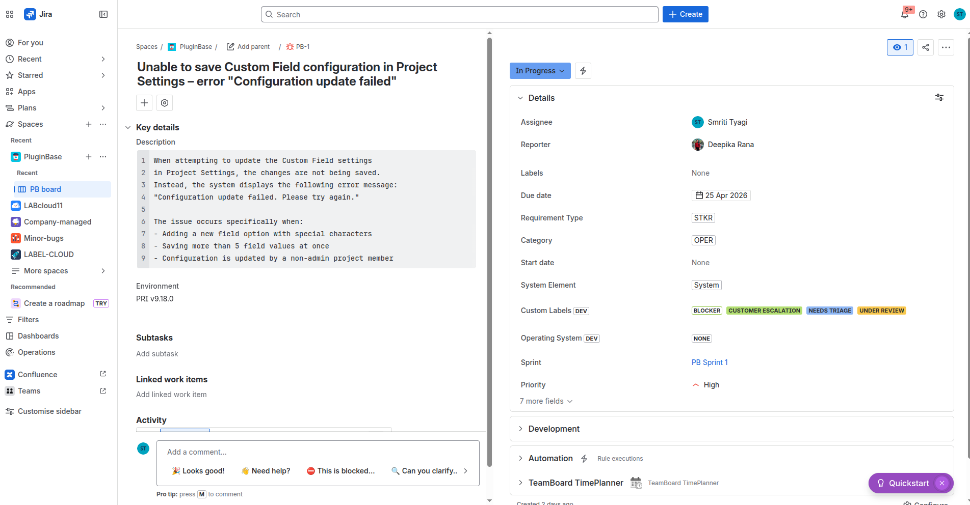Click the blue Create button
This screenshot has height=505, width=970.
point(686,14)
